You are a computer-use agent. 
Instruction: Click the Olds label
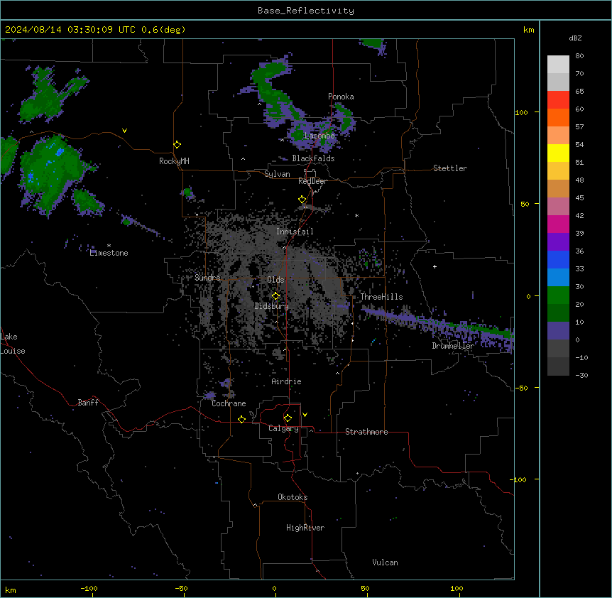point(275,280)
